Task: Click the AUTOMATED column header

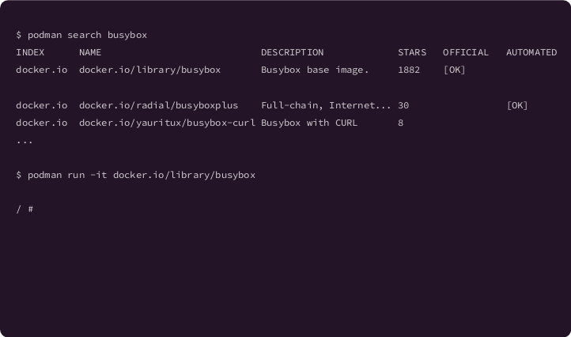Action: coord(531,52)
